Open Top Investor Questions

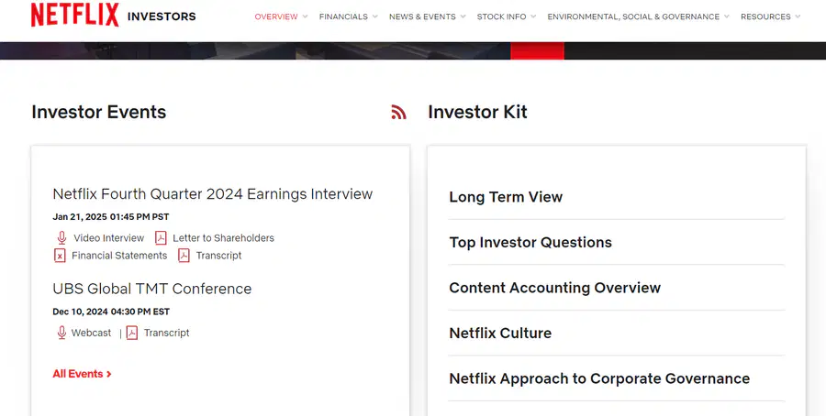click(x=530, y=243)
